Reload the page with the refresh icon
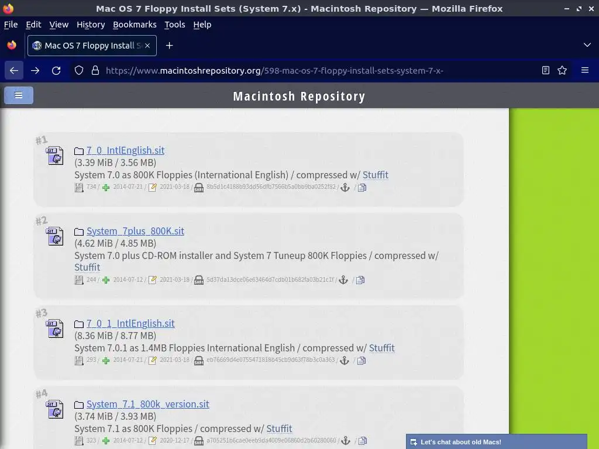The width and height of the screenshot is (599, 449). tap(56, 71)
